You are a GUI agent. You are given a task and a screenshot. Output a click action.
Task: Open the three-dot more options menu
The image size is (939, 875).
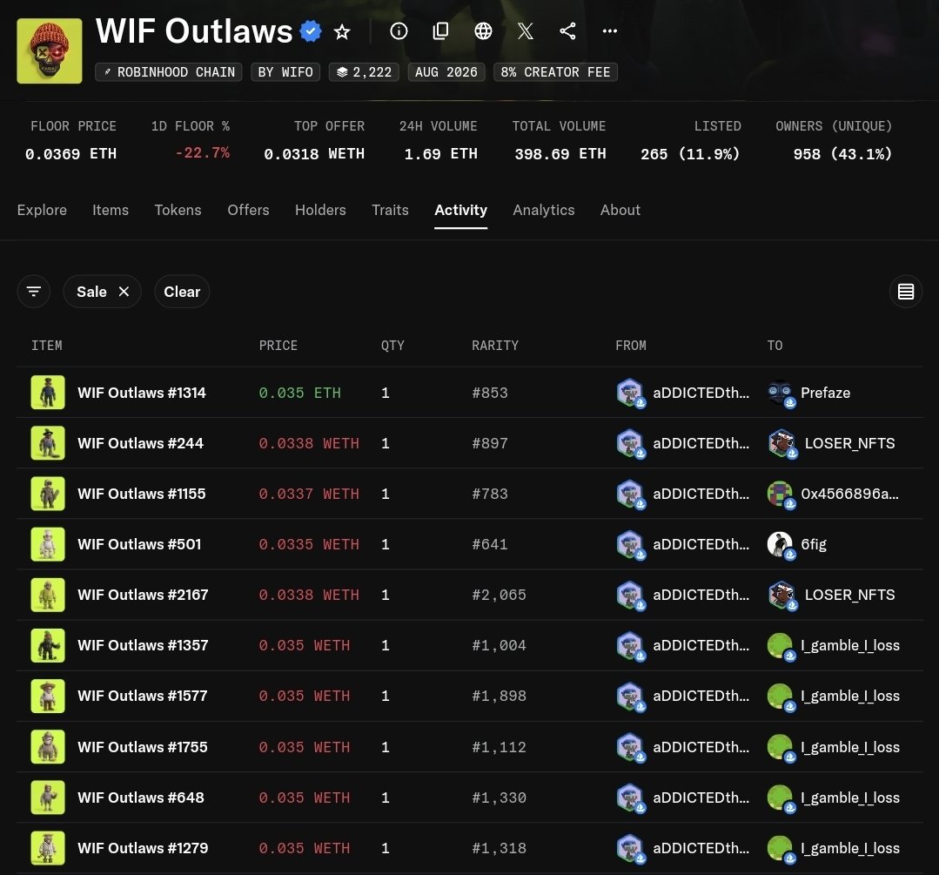click(610, 31)
